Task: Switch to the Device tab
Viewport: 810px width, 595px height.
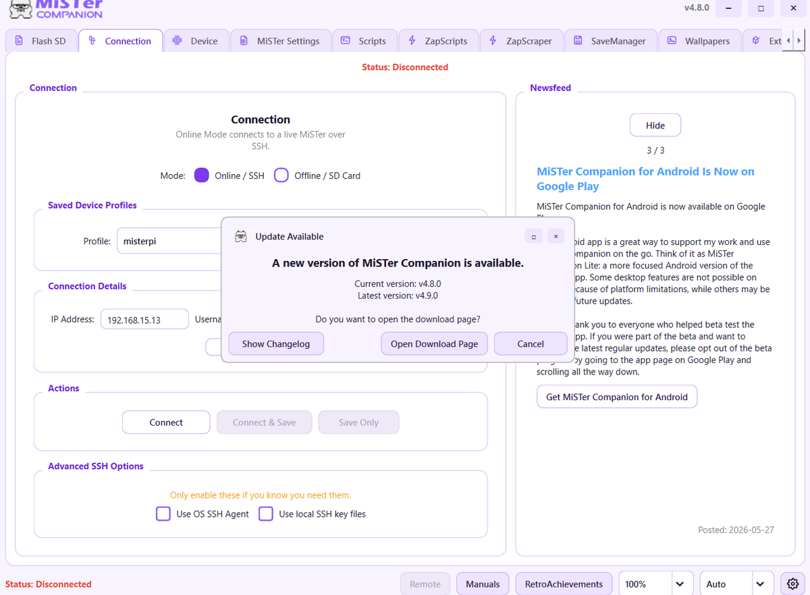Action: tap(195, 40)
